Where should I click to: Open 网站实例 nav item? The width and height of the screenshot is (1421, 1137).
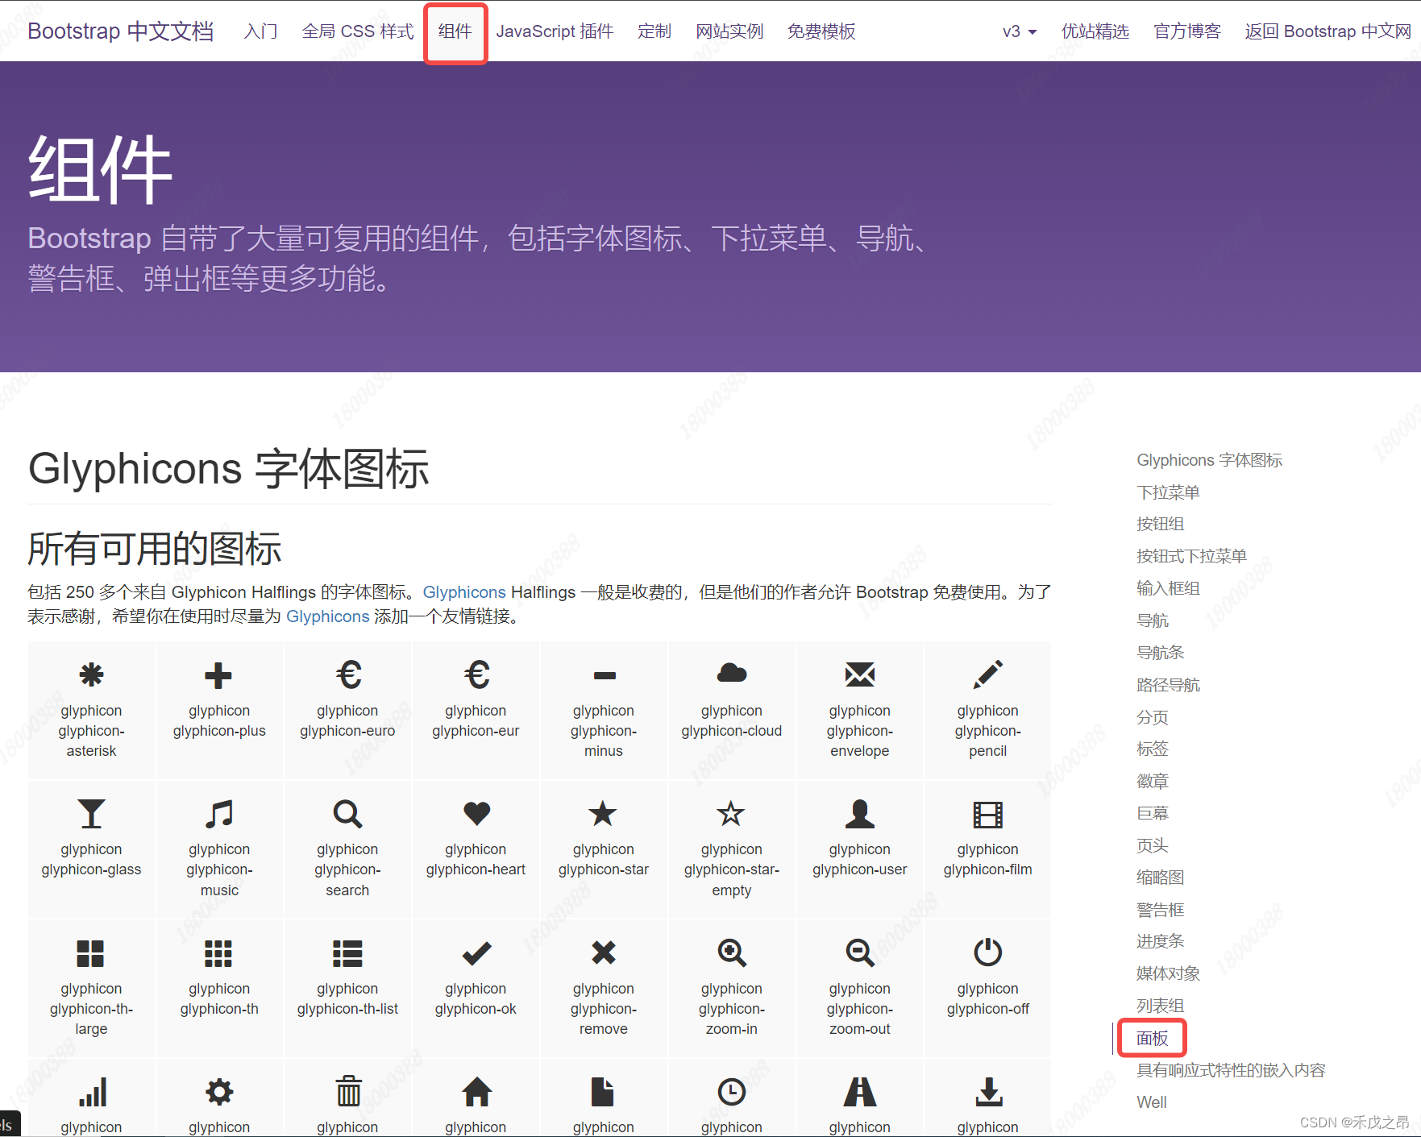729,31
